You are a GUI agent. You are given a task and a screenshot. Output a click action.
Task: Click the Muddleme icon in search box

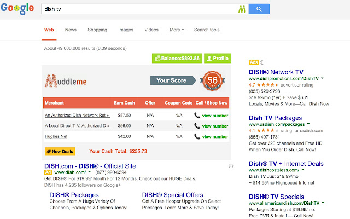242,9
